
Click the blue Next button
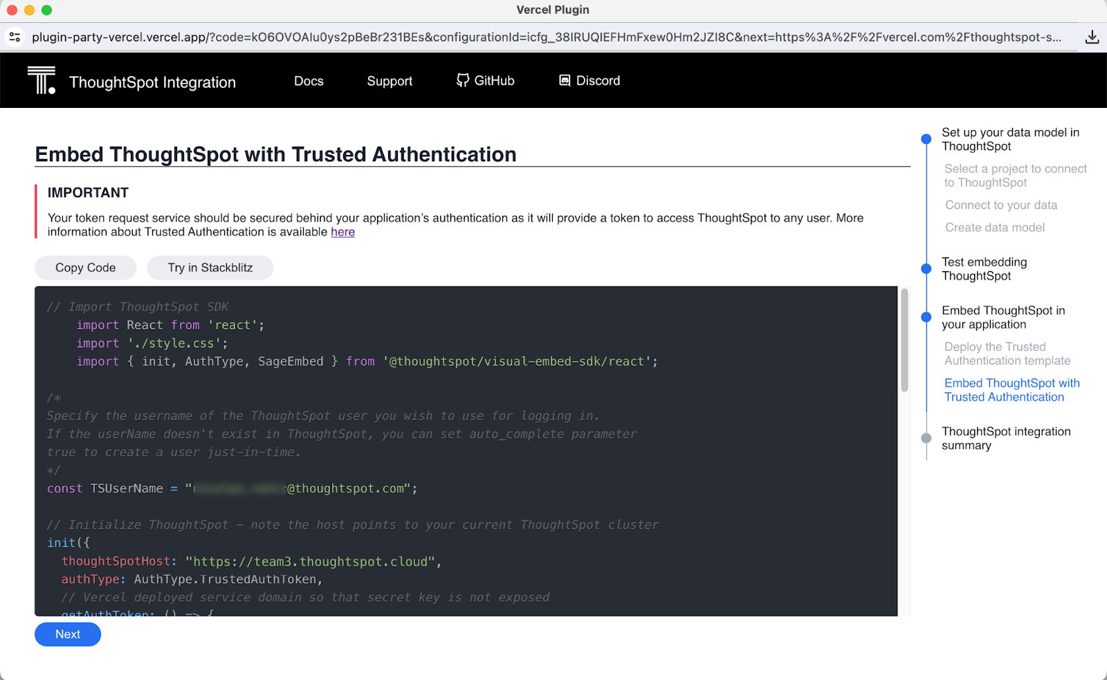68,634
